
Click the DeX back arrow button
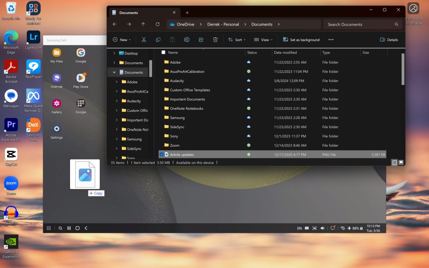pyautogui.click(x=86, y=228)
